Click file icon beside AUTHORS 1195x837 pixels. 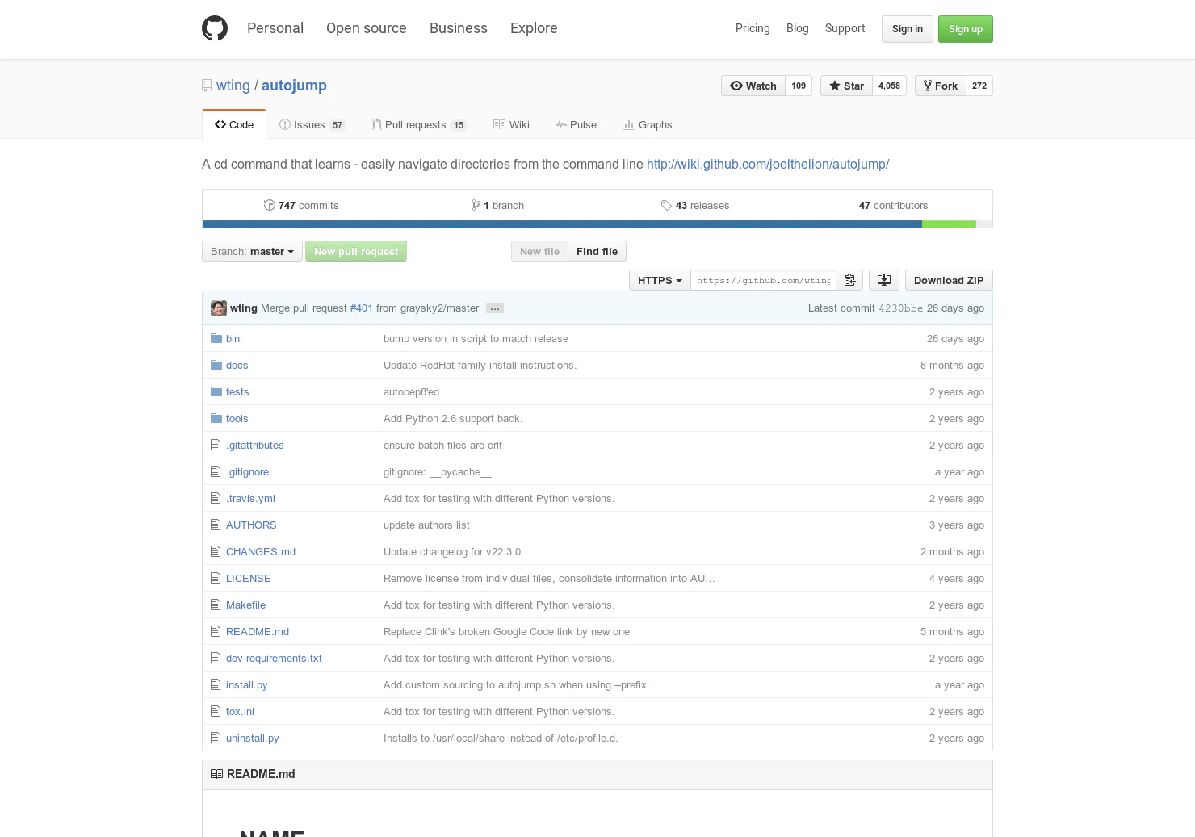click(216, 525)
